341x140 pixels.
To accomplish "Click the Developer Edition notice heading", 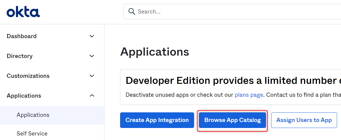I will [233, 81].
